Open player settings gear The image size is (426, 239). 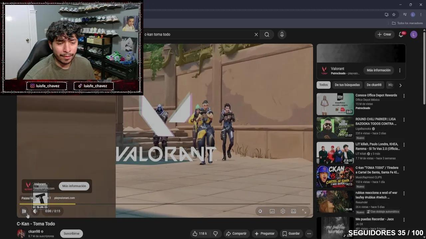[283, 211]
